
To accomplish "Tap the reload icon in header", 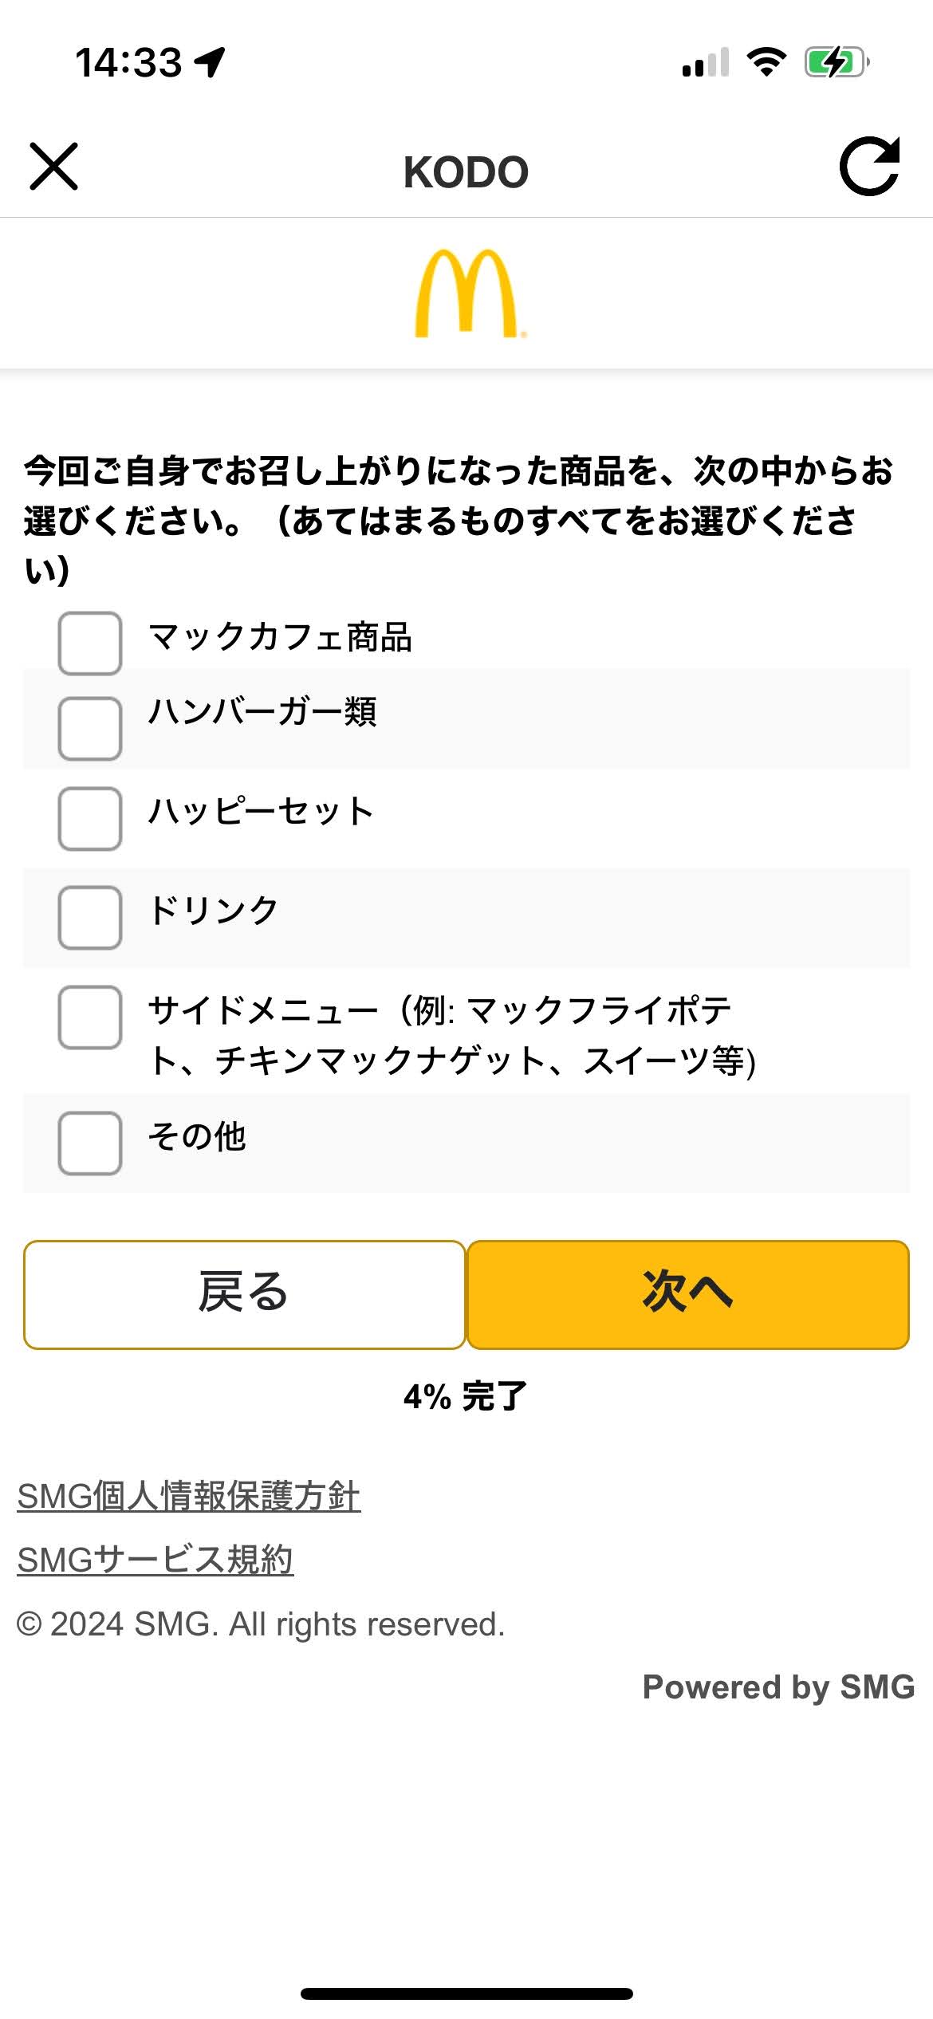I will coord(869,167).
